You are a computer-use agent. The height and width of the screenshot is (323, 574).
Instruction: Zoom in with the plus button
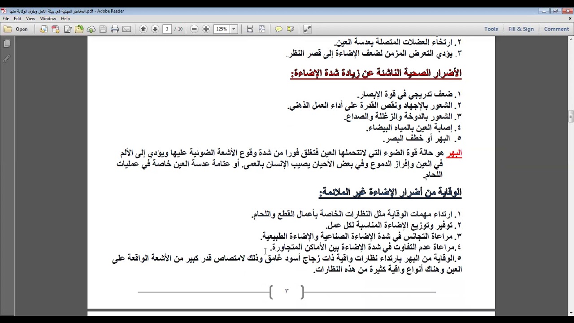[x=206, y=29]
